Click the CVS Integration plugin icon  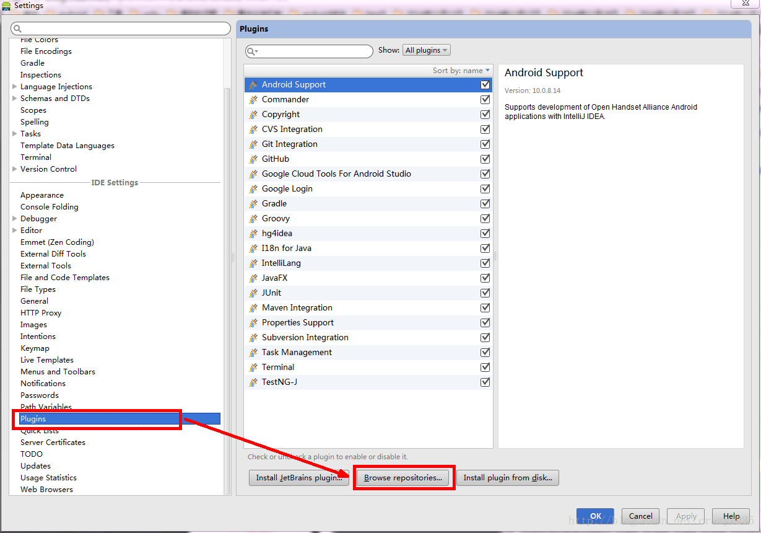[x=253, y=130]
